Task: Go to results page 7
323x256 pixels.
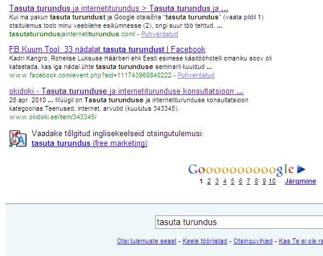Action: [248, 181]
